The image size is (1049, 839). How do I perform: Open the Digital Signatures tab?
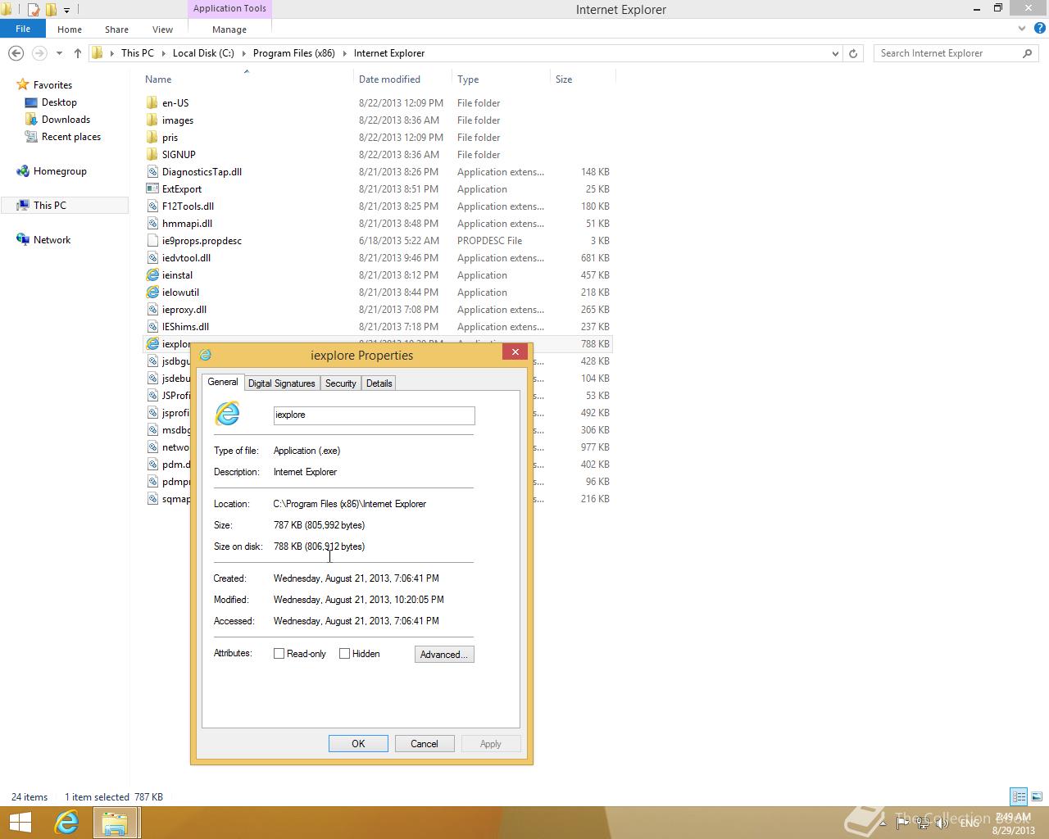[x=281, y=383]
